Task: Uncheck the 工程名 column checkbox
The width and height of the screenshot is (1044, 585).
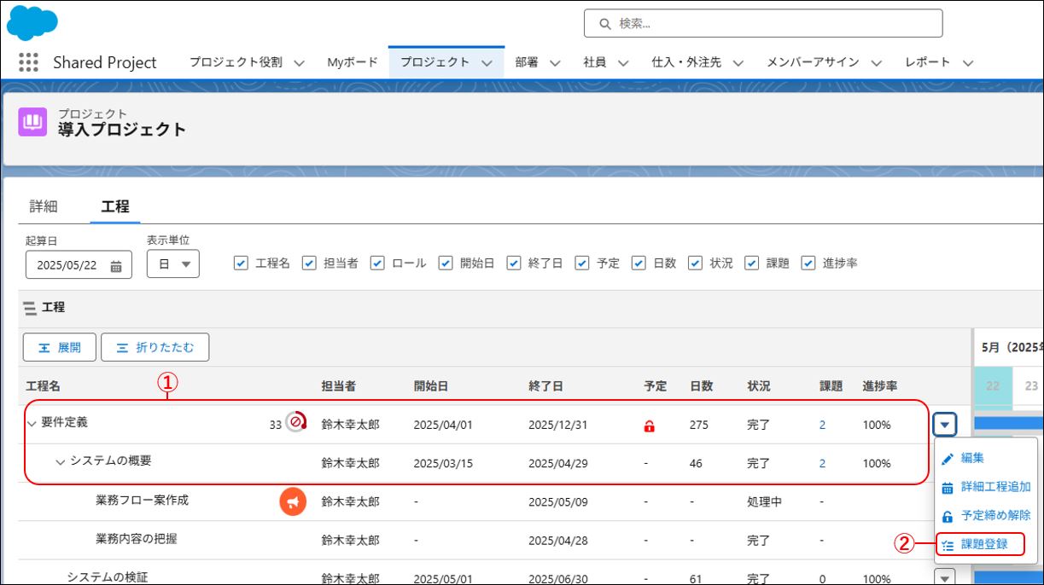Action: coord(241,263)
